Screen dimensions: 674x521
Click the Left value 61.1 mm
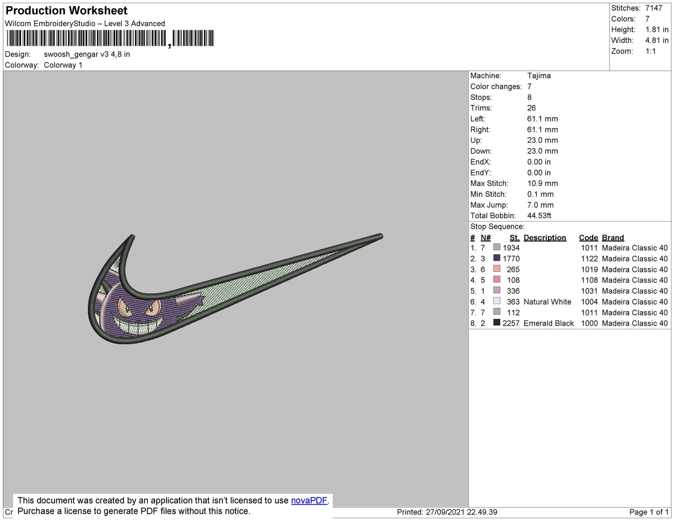[x=542, y=118]
